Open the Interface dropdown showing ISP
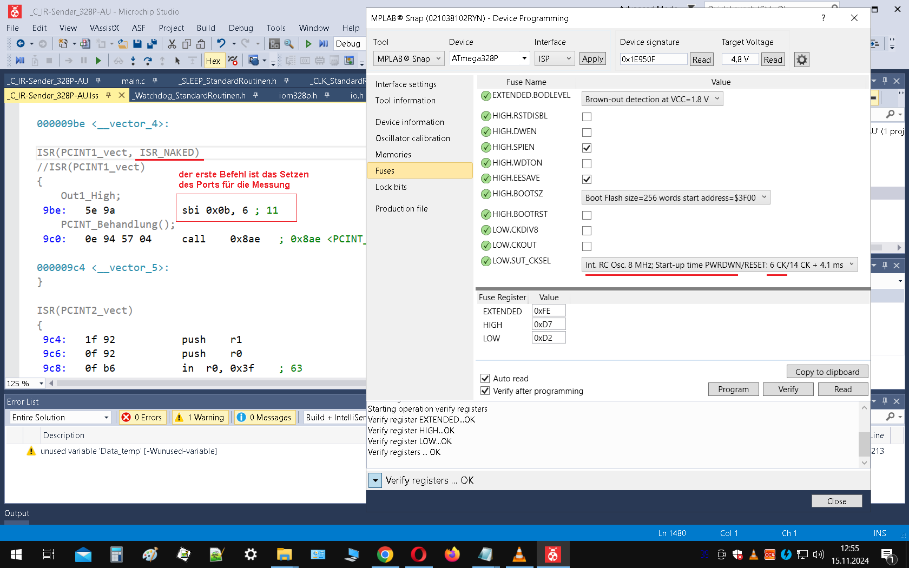This screenshot has width=909, height=568. pyautogui.click(x=555, y=58)
